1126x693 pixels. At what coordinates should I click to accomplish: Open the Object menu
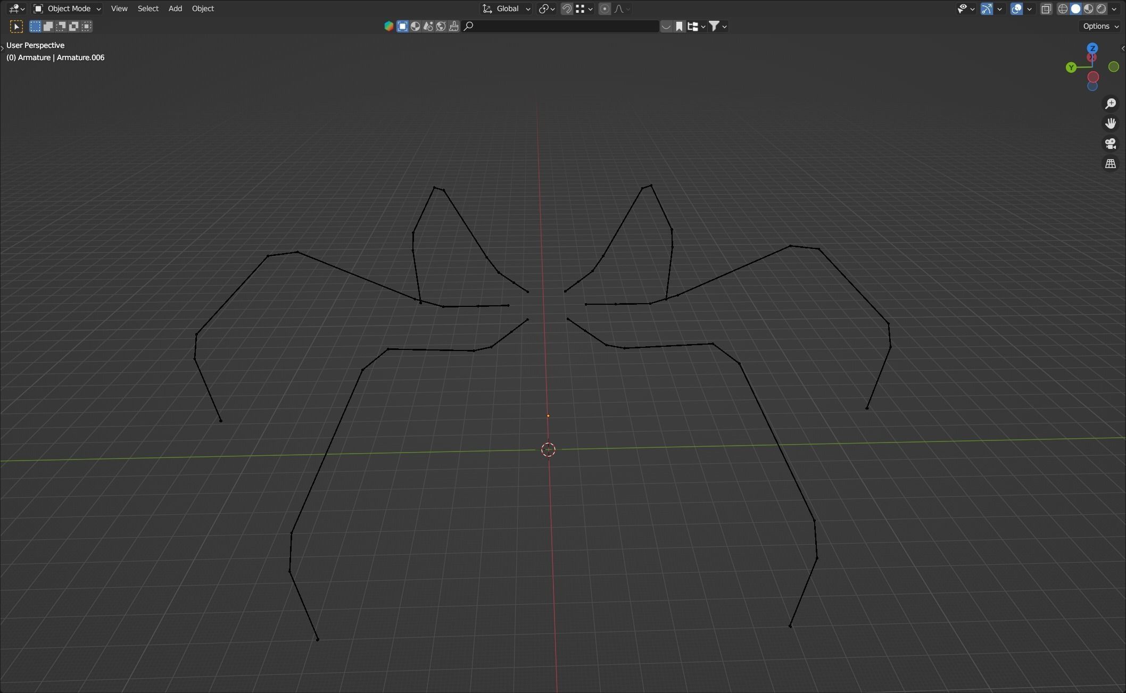[x=203, y=9]
